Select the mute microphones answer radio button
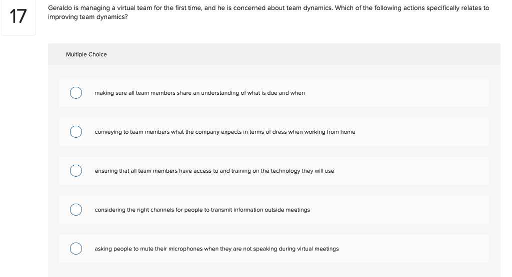This screenshot has width=512, height=277. (76, 249)
